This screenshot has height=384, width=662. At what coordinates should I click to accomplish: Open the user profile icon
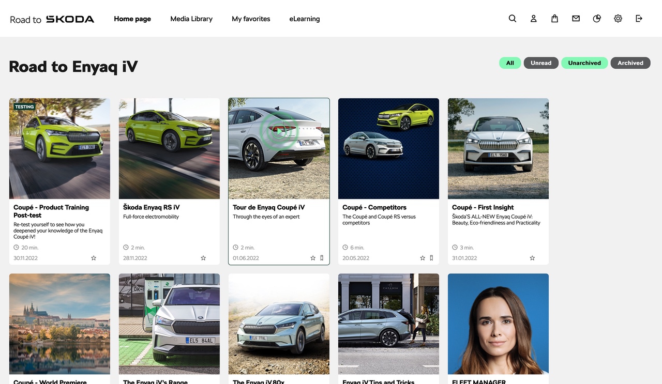(x=534, y=19)
